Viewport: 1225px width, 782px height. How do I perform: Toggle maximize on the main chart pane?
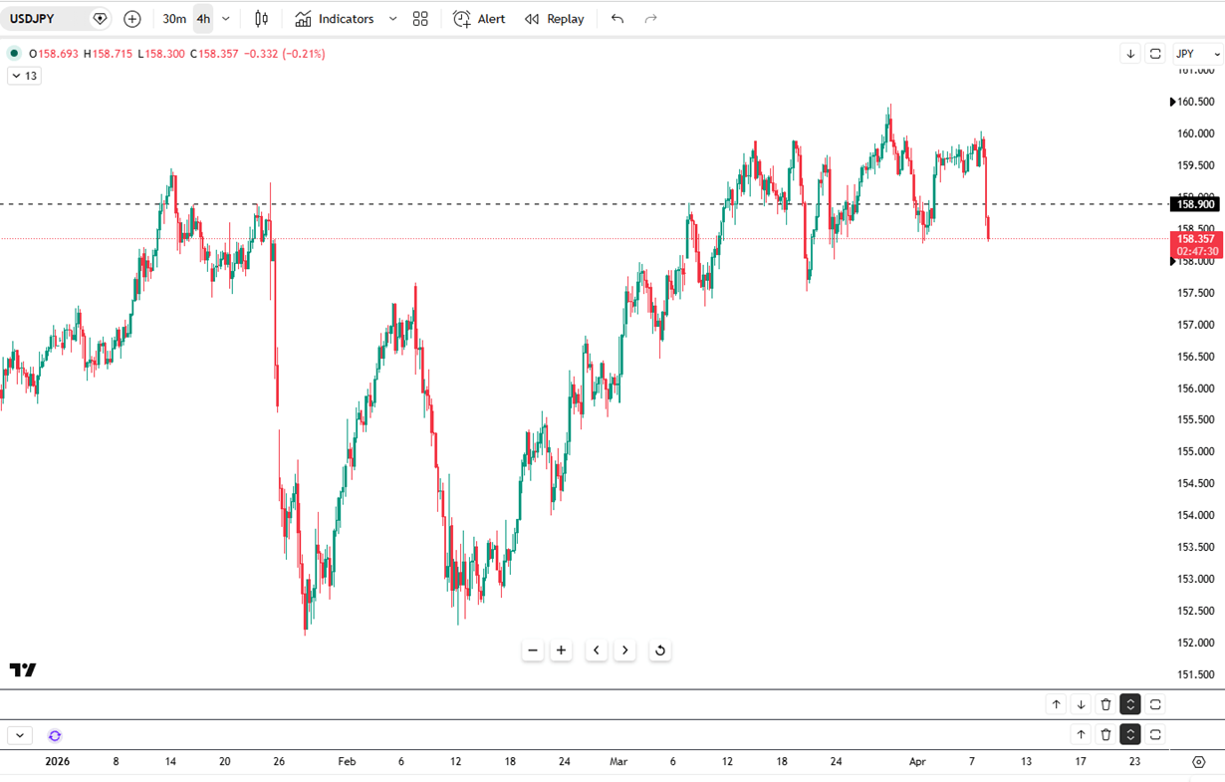(x=1155, y=54)
